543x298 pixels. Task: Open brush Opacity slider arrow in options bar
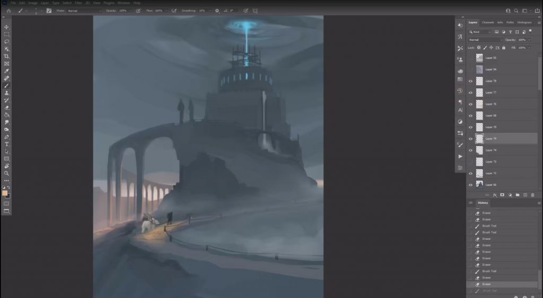130,11
